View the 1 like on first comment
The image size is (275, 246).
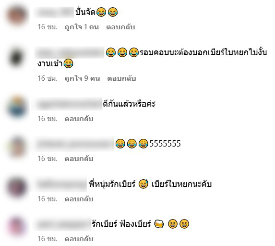click(82, 27)
